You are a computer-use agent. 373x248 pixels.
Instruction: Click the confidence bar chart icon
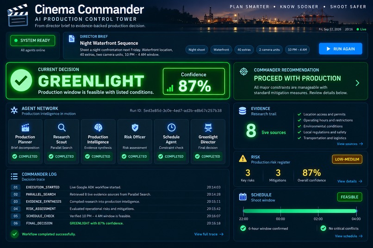point(170,89)
